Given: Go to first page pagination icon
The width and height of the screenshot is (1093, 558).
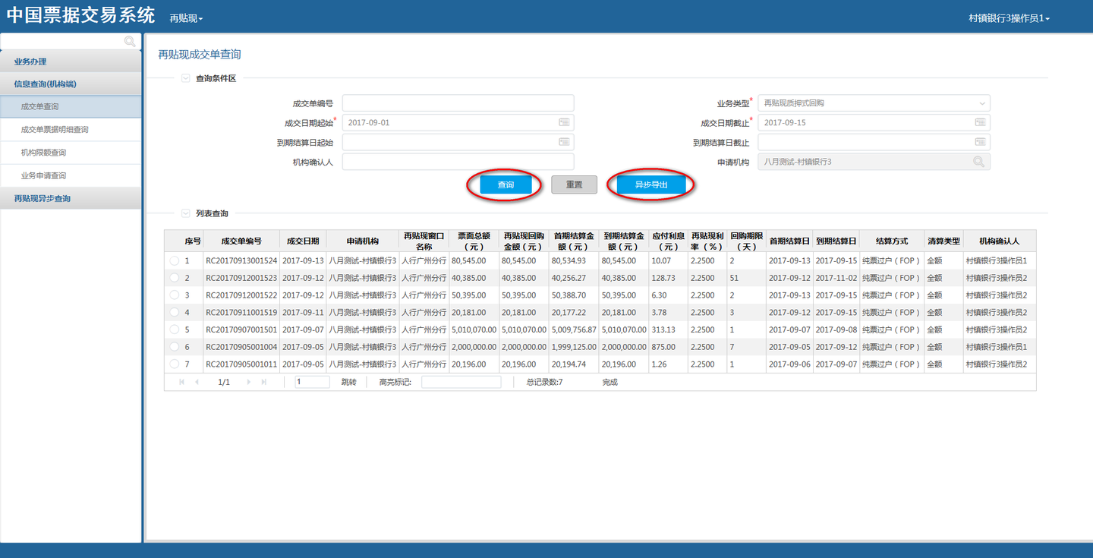Looking at the screenshot, I should pos(182,382).
